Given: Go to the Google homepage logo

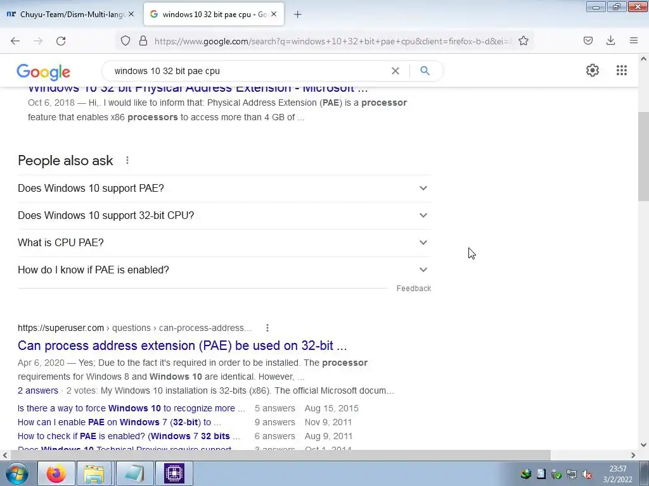Looking at the screenshot, I should click(x=44, y=72).
